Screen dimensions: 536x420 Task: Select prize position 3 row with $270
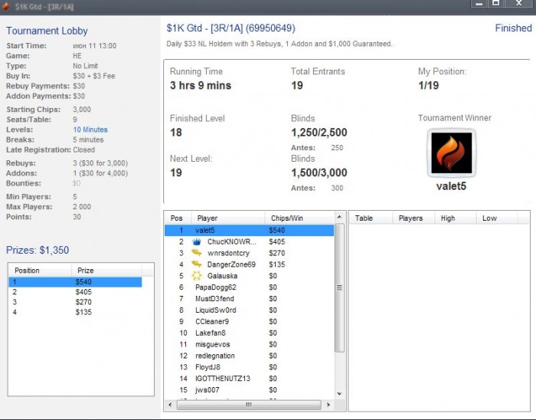coord(75,302)
